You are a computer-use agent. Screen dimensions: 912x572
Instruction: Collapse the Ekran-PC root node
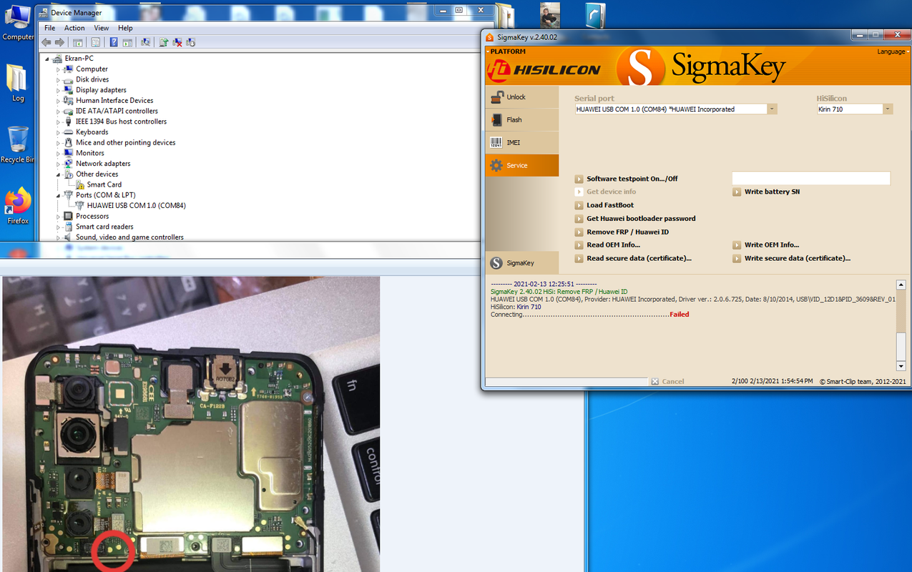click(47, 59)
